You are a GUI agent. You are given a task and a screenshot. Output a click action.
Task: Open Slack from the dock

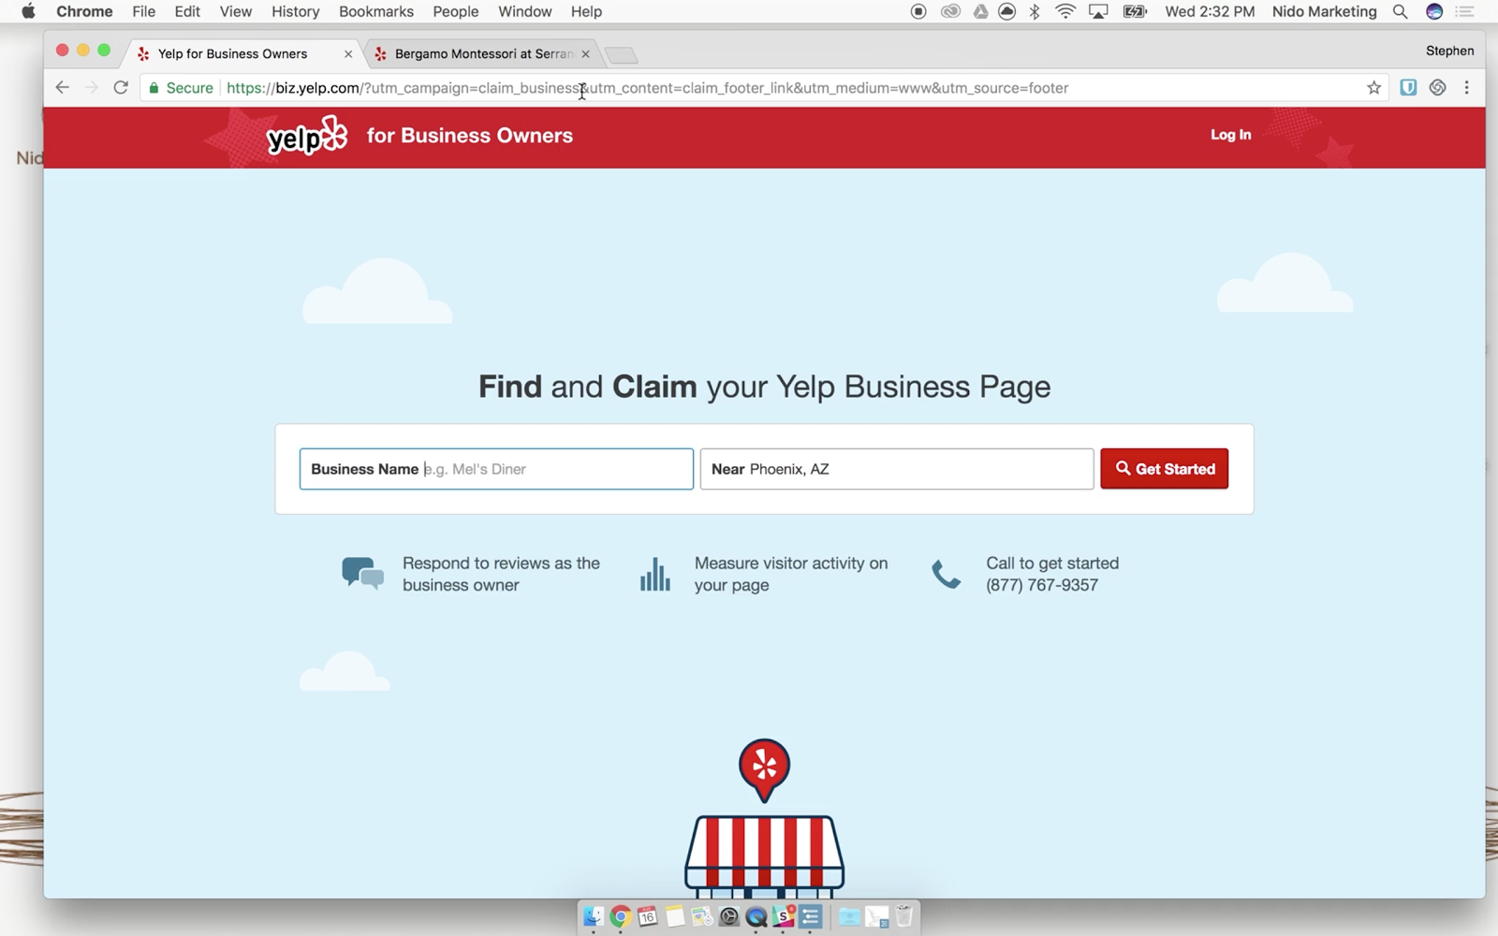pyautogui.click(x=784, y=917)
